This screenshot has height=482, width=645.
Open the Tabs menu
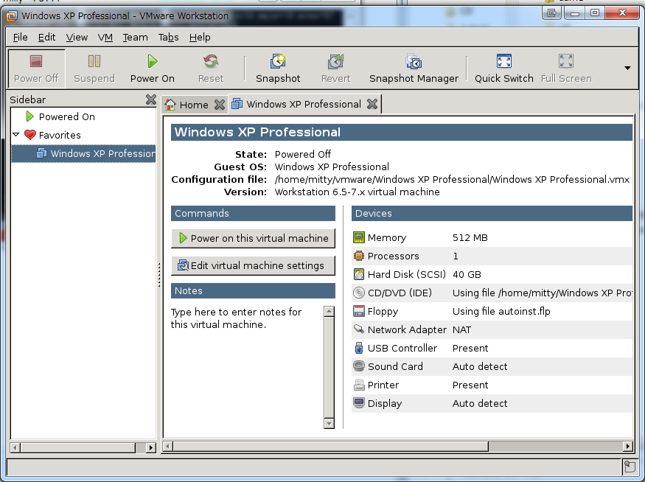[168, 38]
